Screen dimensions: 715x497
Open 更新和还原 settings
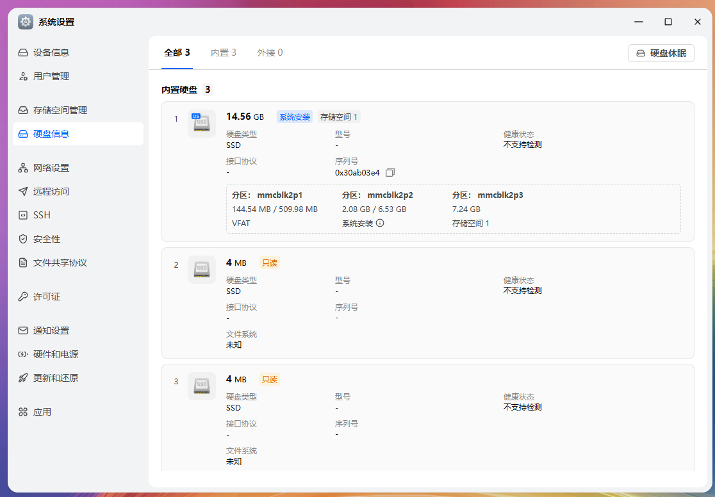tap(54, 377)
